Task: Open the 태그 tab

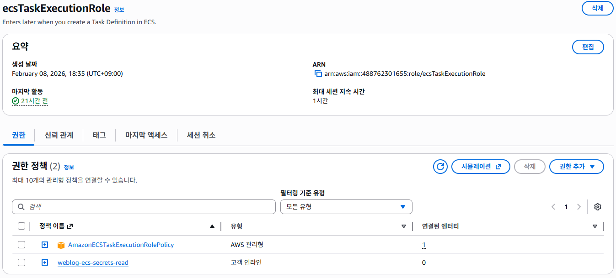Action: [99, 135]
